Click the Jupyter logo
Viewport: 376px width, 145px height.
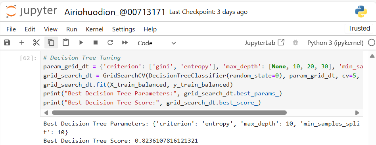coord(31,11)
